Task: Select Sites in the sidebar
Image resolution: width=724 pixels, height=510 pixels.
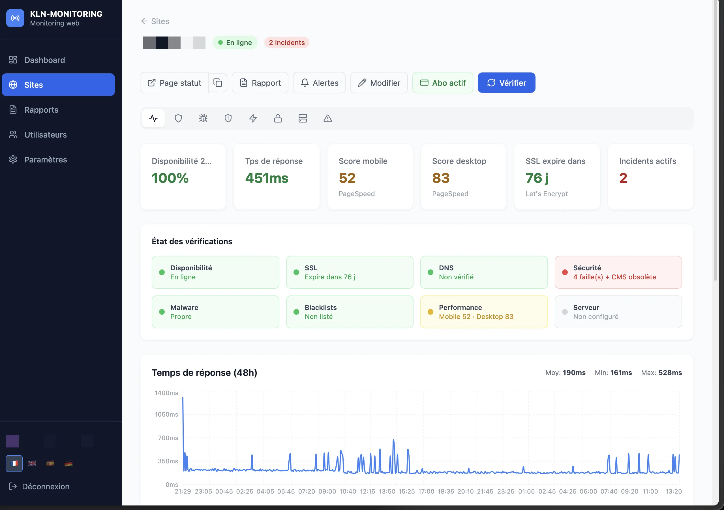Action: pos(58,85)
